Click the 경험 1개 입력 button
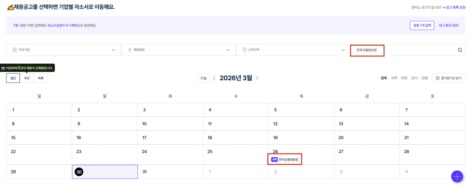The height and width of the screenshot is (185, 474). 422,25
